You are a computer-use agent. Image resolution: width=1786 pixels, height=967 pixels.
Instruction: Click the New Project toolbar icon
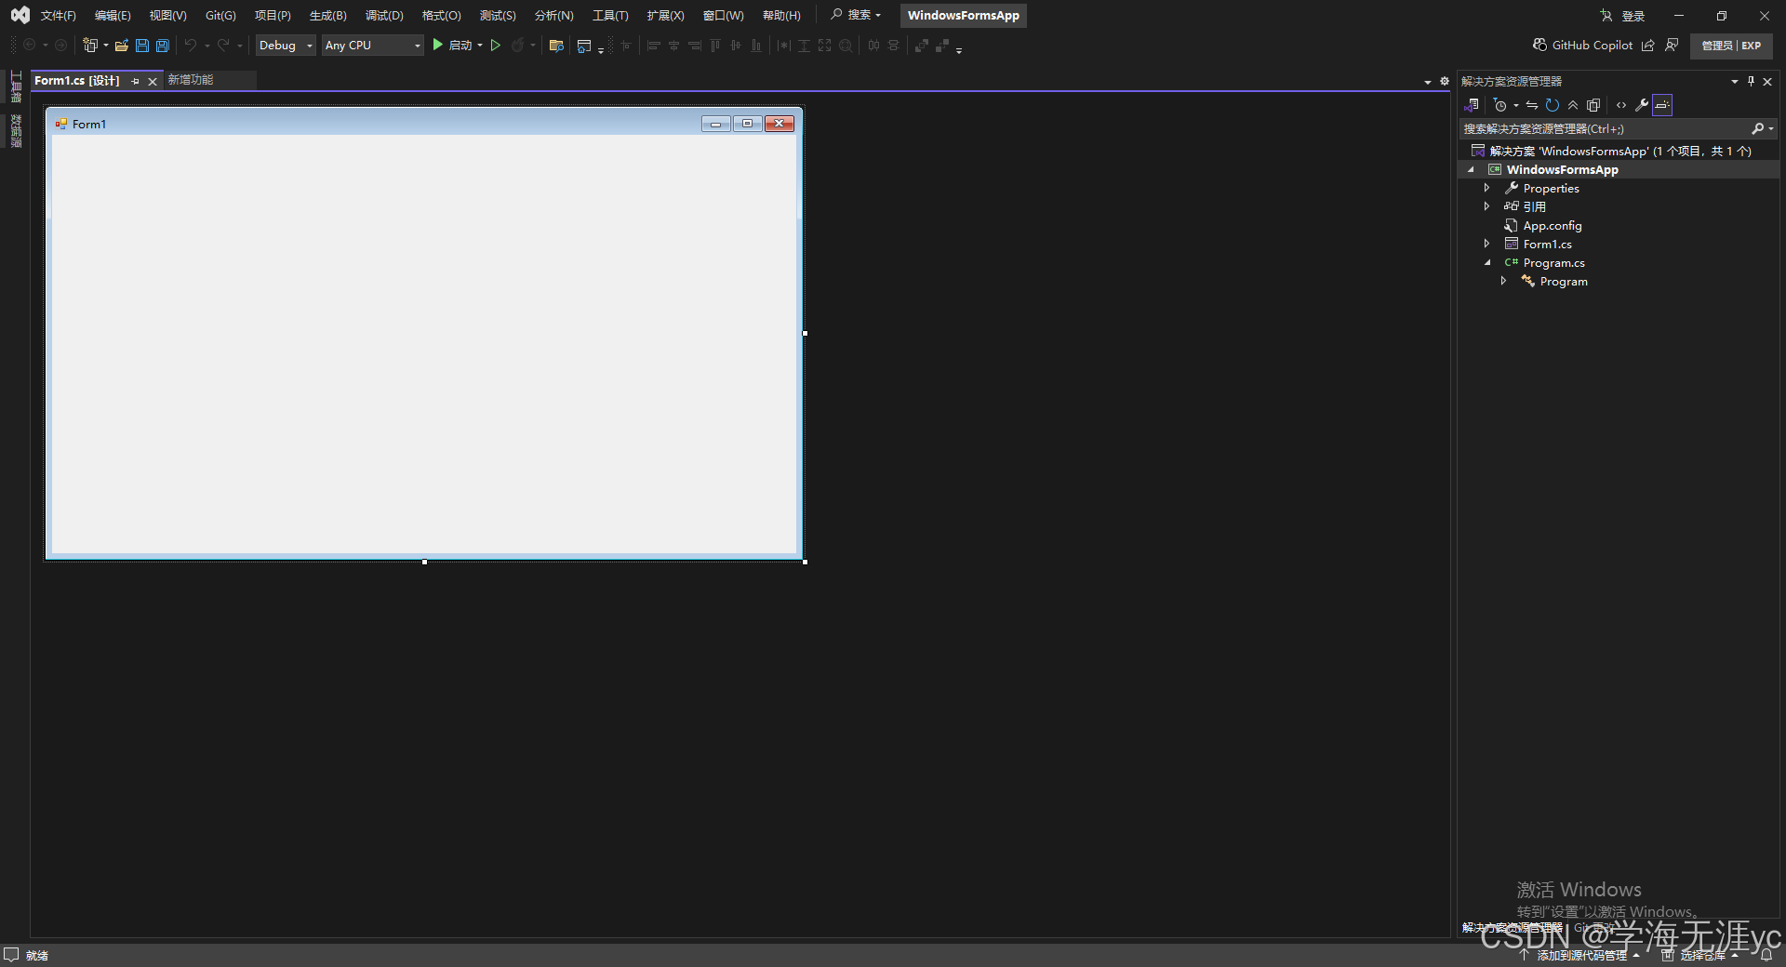pyautogui.click(x=90, y=45)
